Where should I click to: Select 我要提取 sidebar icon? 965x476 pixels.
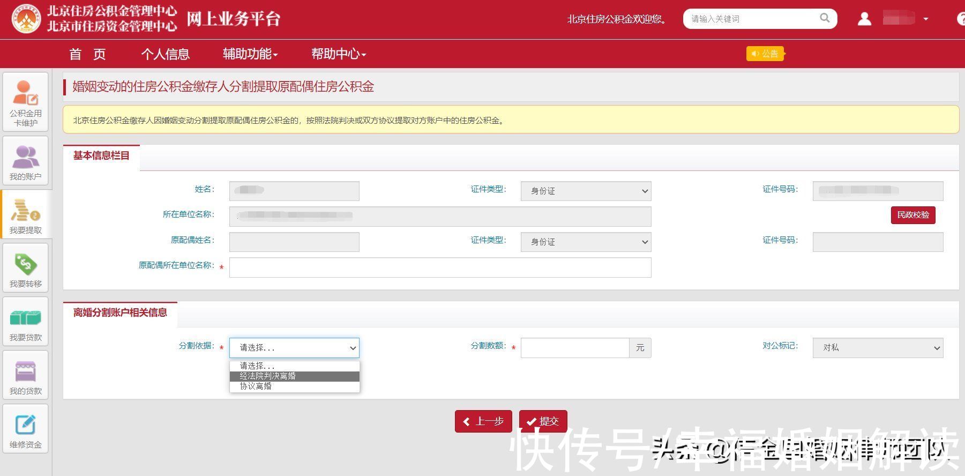point(25,214)
